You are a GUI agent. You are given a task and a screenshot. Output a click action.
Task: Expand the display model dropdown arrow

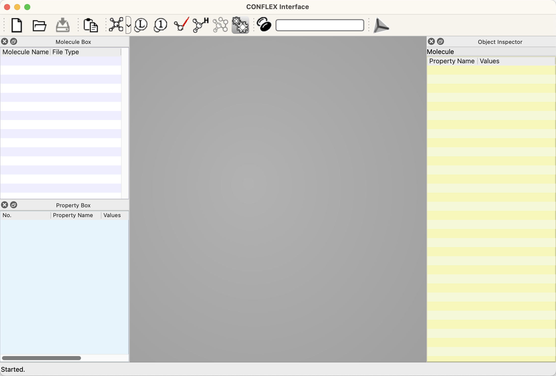(x=128, y=25)
